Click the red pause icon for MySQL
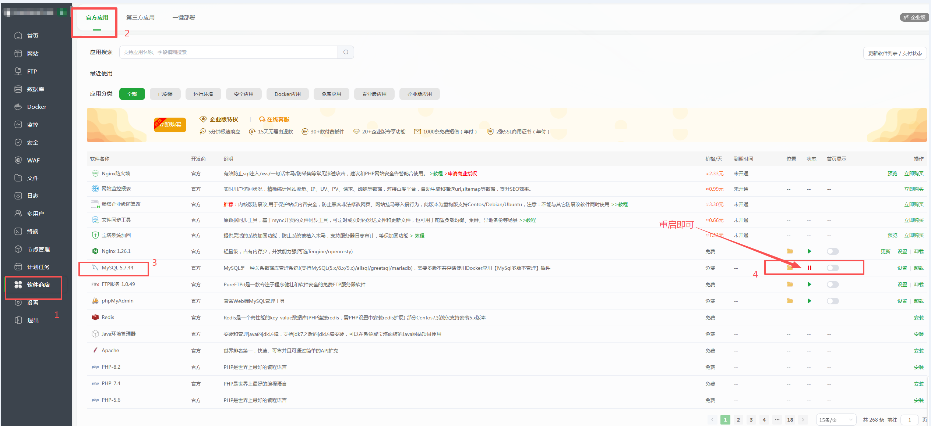The width and height of the screenshot is (931, 426). [x=809, y=268]
